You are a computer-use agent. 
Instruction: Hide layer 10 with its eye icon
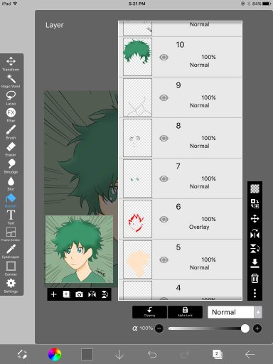click(x=164, y=57)
